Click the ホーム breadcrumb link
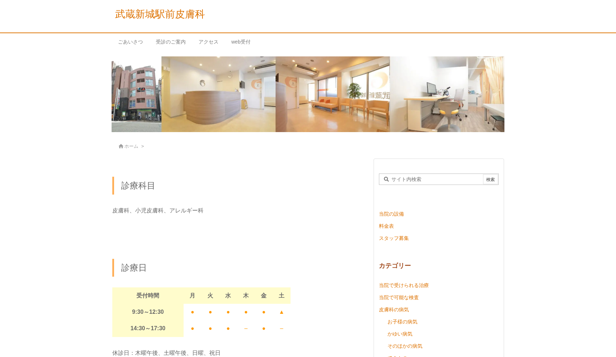This screenshot has width=616, height=357. 131,146
